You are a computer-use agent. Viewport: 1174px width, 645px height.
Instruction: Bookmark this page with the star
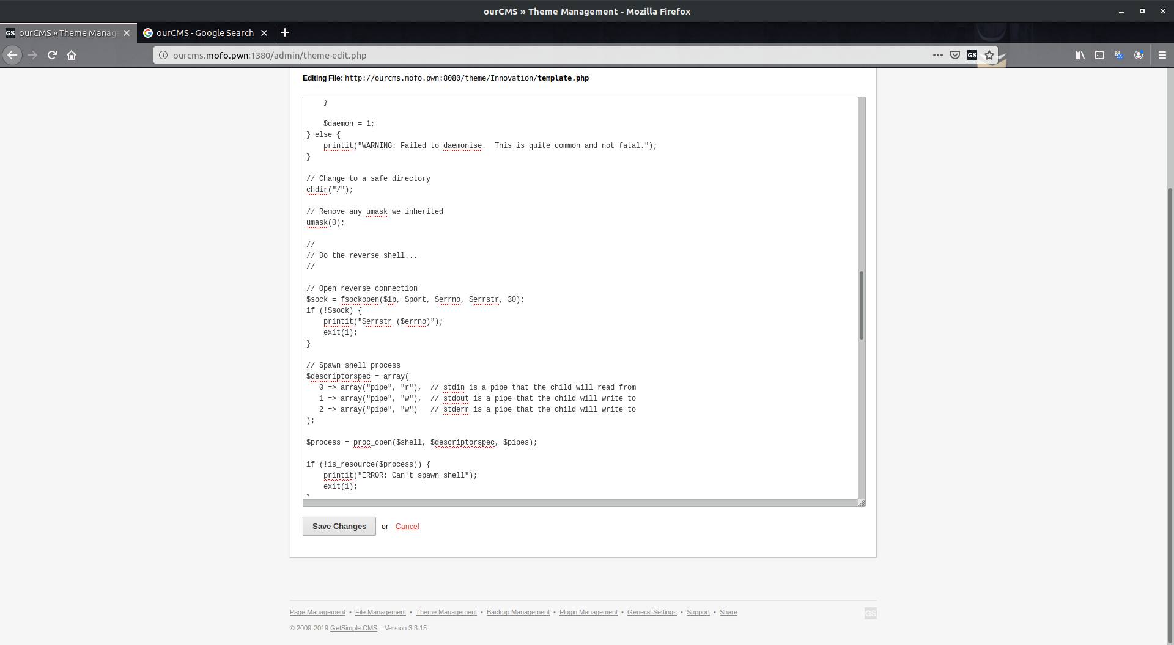tap(989, 55)
